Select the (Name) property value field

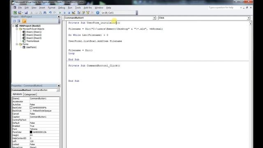click(x=44, y=99)
